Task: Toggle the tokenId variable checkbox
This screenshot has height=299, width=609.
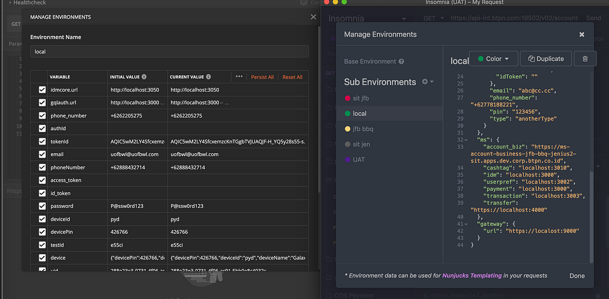Action: pyautogui.click(x=42, y=141)
